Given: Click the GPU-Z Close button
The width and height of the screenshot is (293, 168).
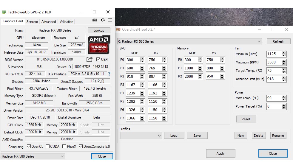Looking at the screenshot, I should [x=102, y=156].
